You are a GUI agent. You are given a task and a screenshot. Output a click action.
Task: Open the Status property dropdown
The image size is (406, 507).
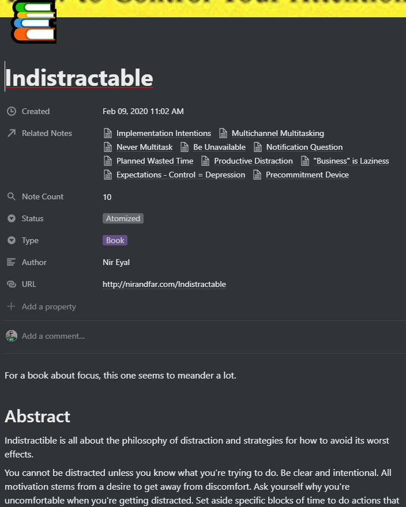tap(12, 218)
